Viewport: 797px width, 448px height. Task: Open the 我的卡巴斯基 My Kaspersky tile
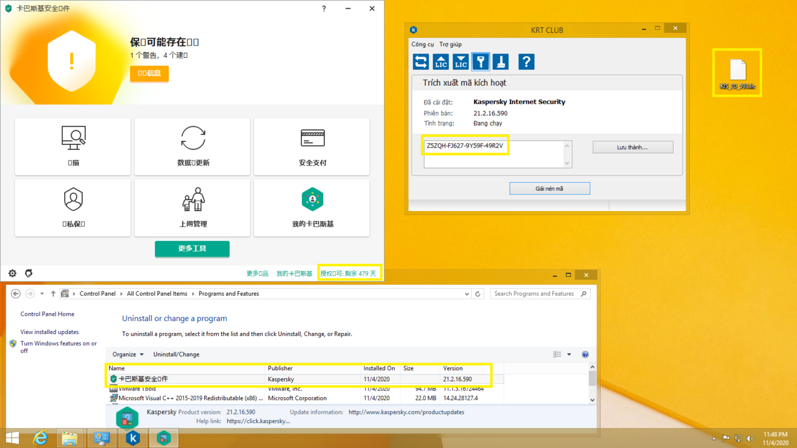tap(313, 208)
